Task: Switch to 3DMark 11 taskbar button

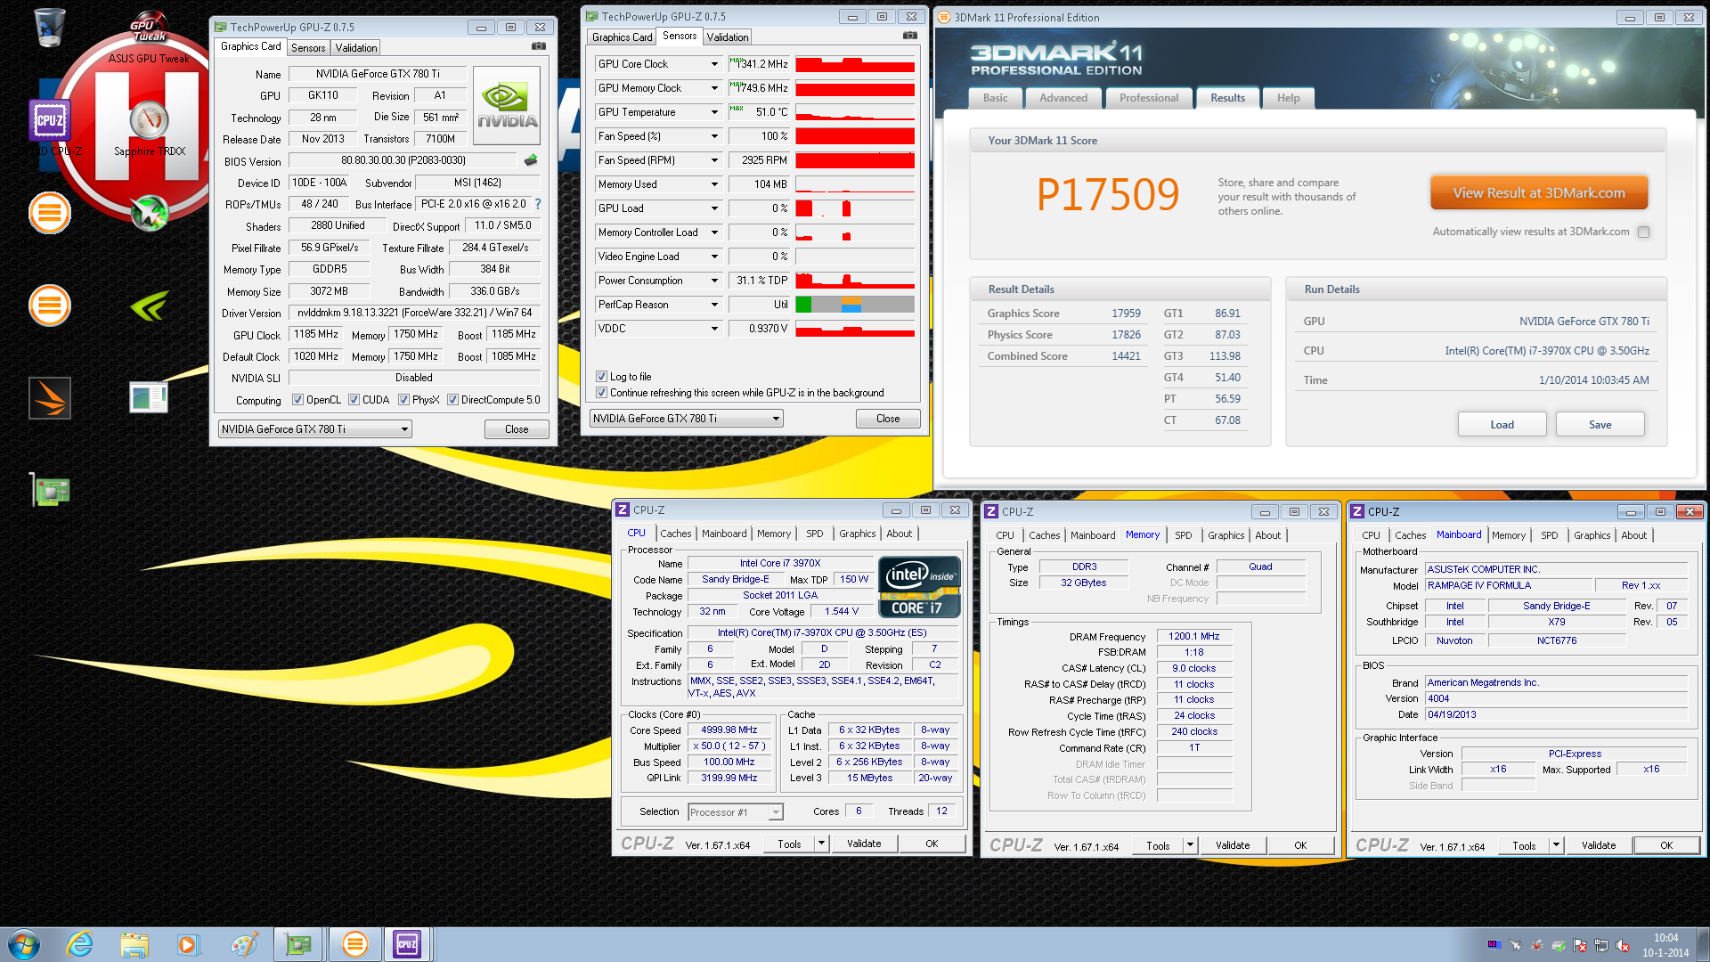Action: point(354,944)
